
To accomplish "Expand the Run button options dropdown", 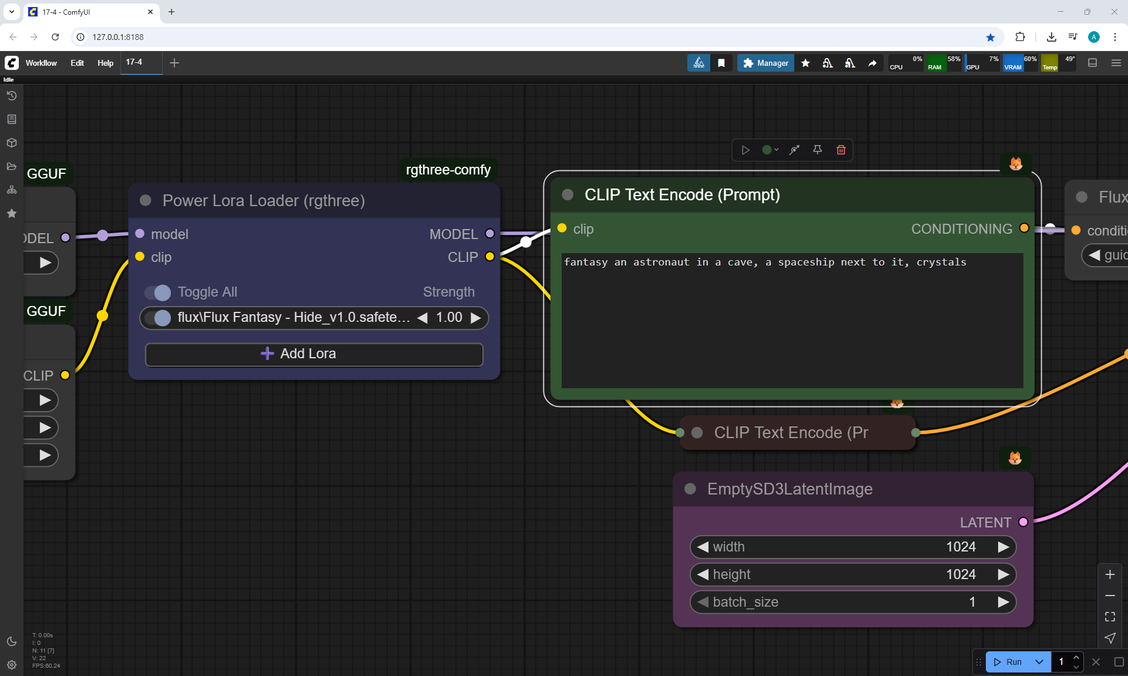I will tap(1039, 662).
